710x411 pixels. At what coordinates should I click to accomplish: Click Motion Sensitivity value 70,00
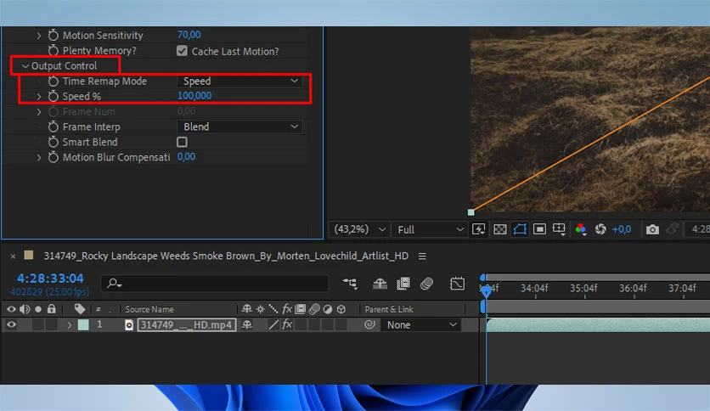(189, 35)
